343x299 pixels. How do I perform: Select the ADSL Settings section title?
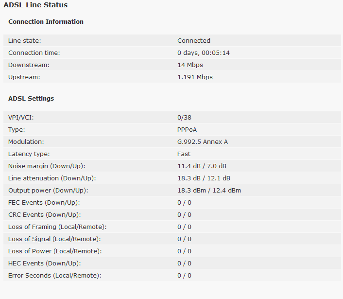click(x=31, y=99)
